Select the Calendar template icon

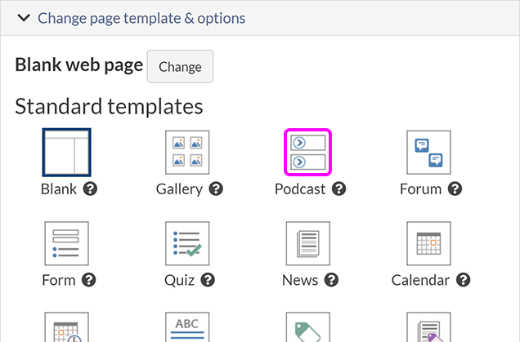[x=428, y=243]
